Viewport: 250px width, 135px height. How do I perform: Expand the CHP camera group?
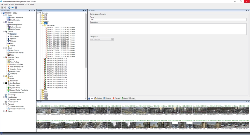coord(40,17)
